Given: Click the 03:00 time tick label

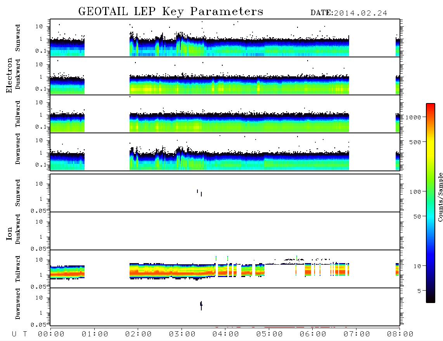Looking at the screenshot, I should [182, 334].
